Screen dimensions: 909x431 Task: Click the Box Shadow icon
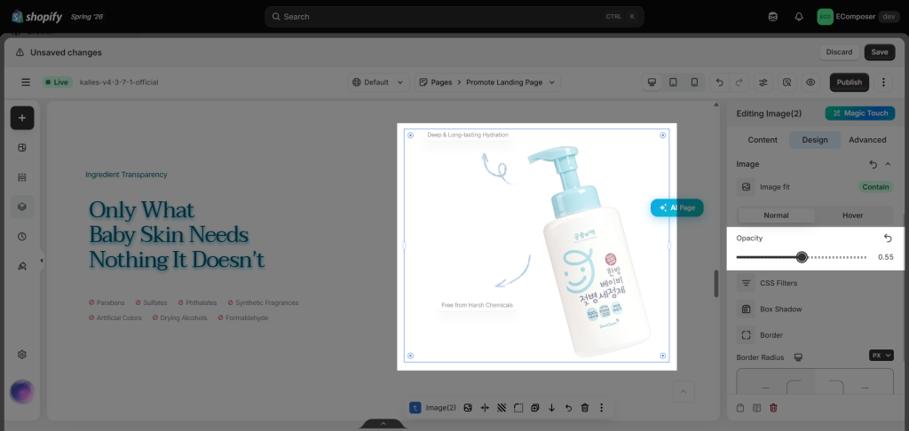[x=746, y=310]
